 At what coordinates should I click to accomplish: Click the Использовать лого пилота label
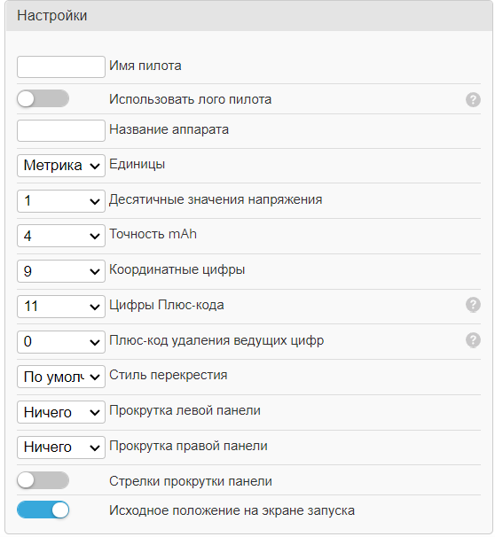(x=190, y=99)
